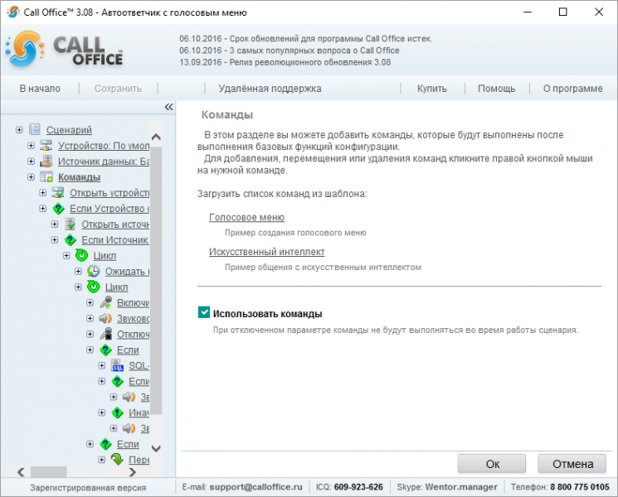Expand the SQL tree node
This screenshot has width=618, height=497.
[102, 365]
